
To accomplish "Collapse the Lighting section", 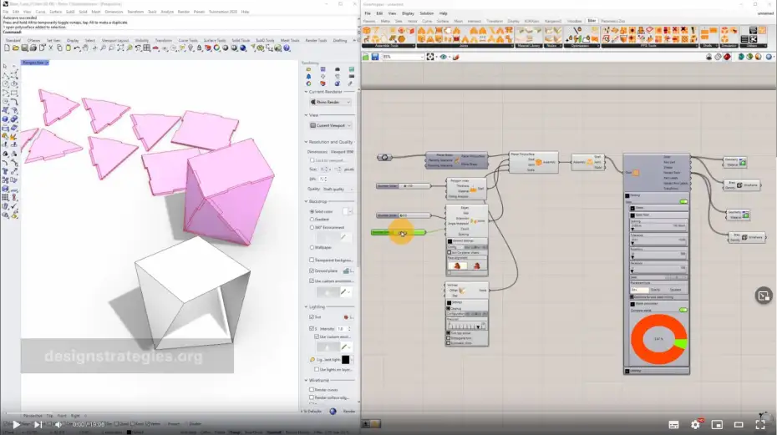I will (x=306, y=306).
